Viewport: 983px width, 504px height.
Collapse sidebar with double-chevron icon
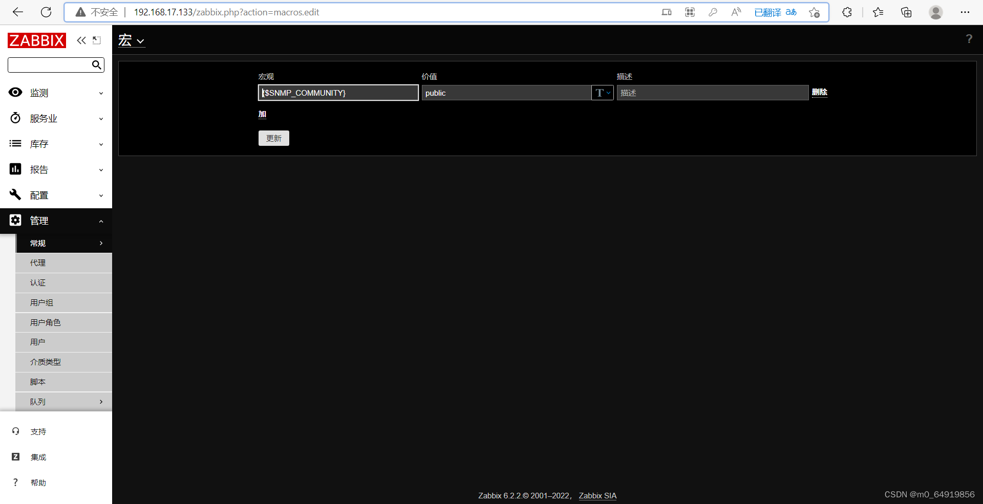(81, 40)
